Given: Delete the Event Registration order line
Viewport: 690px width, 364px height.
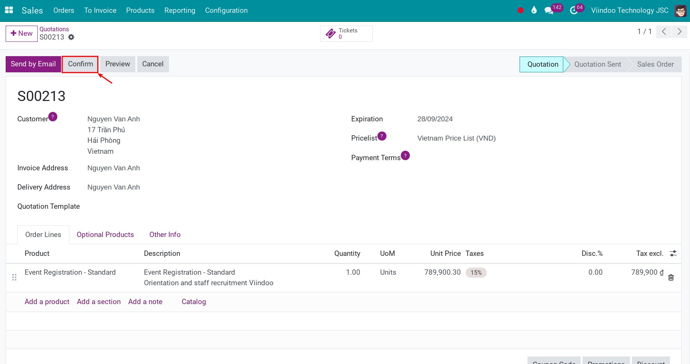Looking at the screenshot, I should pyautogui.click(x=671, y=278).
